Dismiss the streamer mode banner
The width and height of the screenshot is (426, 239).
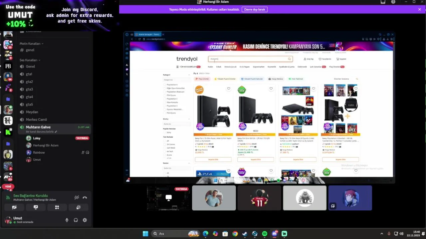(420, 10)
